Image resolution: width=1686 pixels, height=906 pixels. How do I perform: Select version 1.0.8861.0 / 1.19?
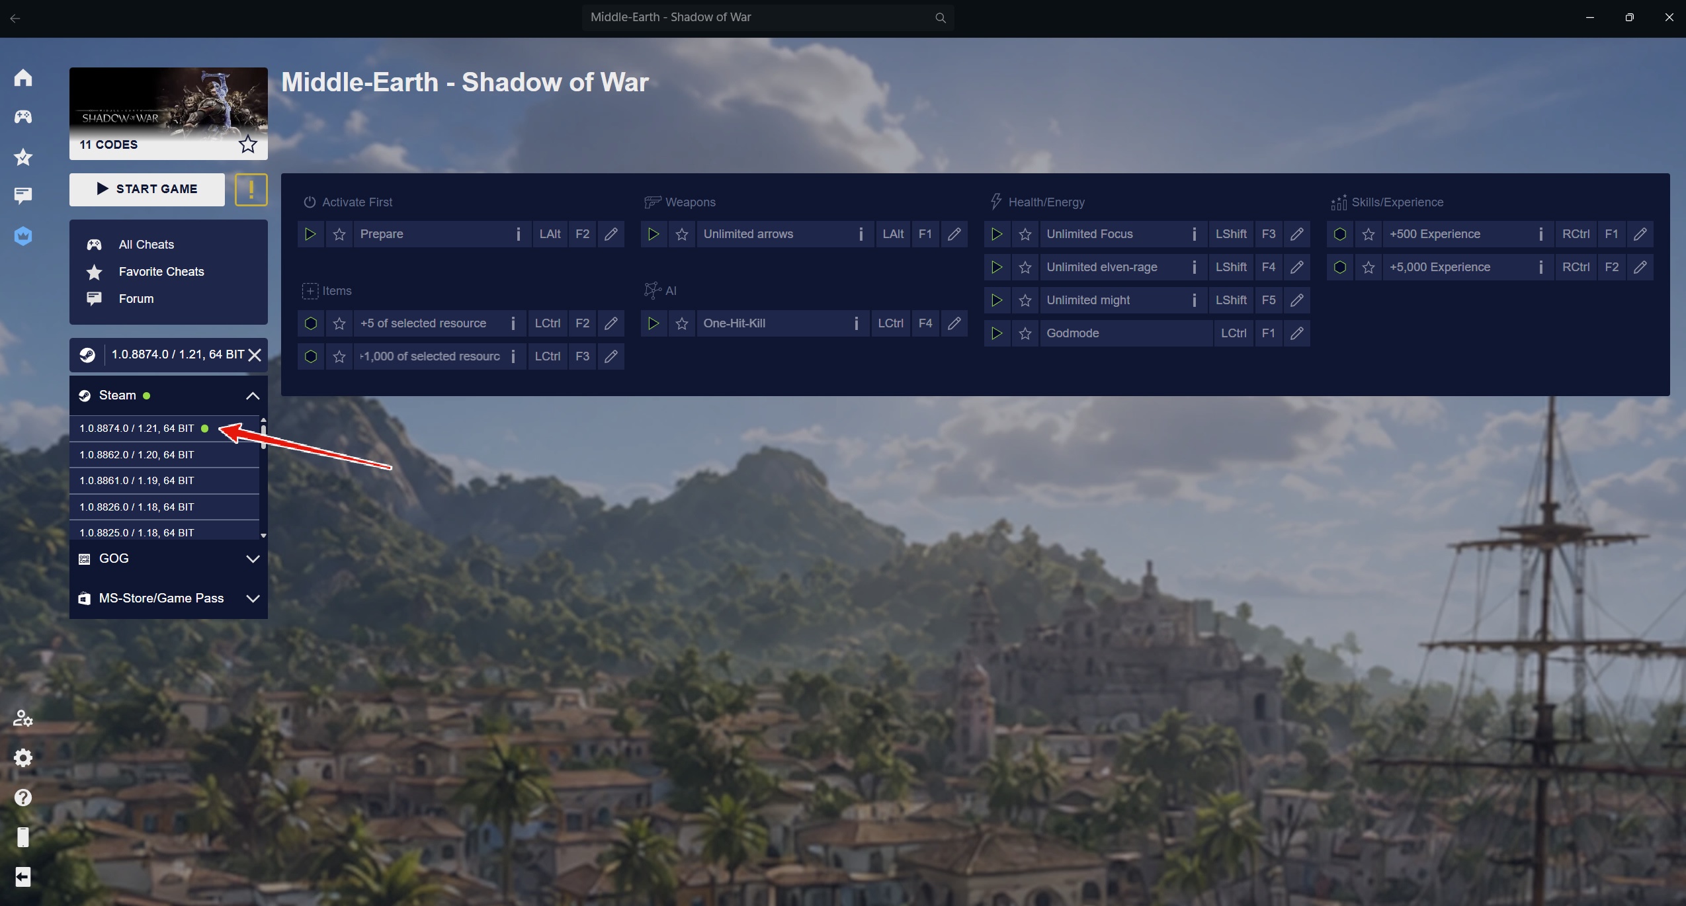click(164, 481)
